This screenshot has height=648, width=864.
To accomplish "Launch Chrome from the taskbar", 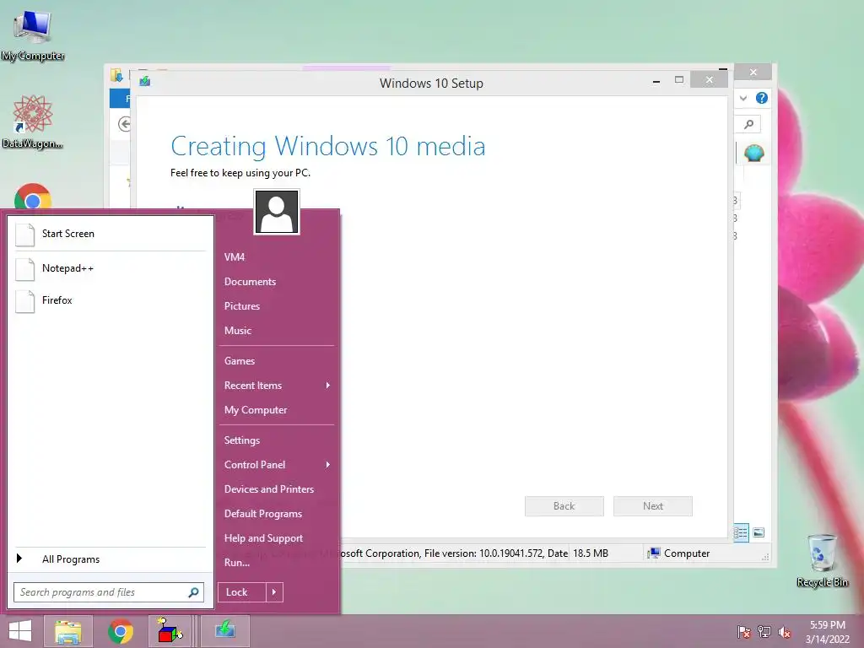I will [121, 631].
